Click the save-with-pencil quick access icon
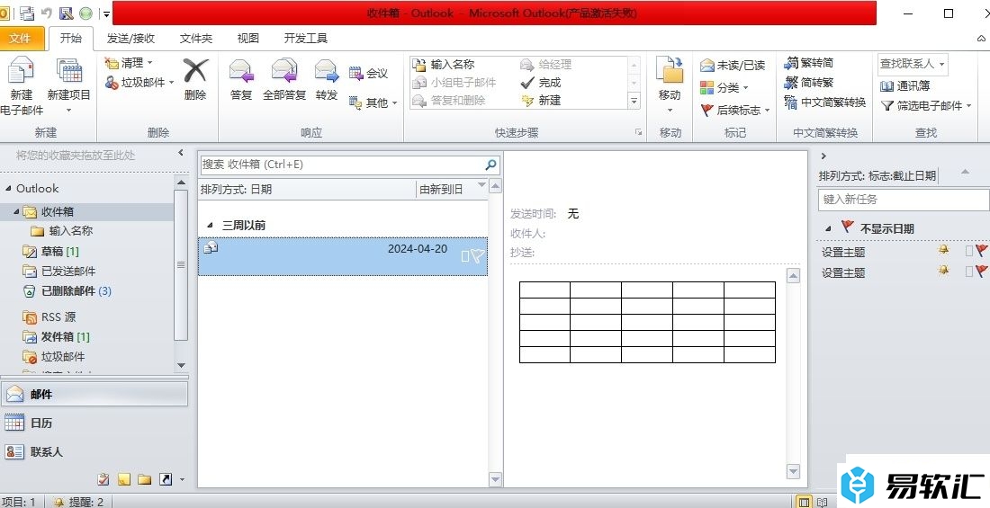The height and width of the screenshot is (508, 990). coord(66,13)
